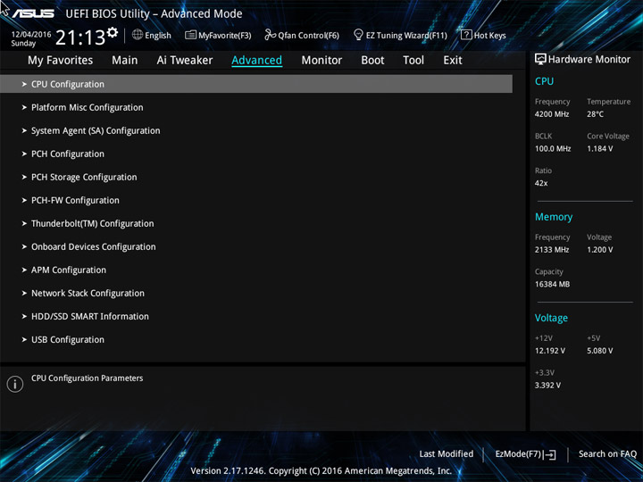
Task: Expand arrow beside CPU Configuration
Action: pyautogui.click(x=24, y=84)
